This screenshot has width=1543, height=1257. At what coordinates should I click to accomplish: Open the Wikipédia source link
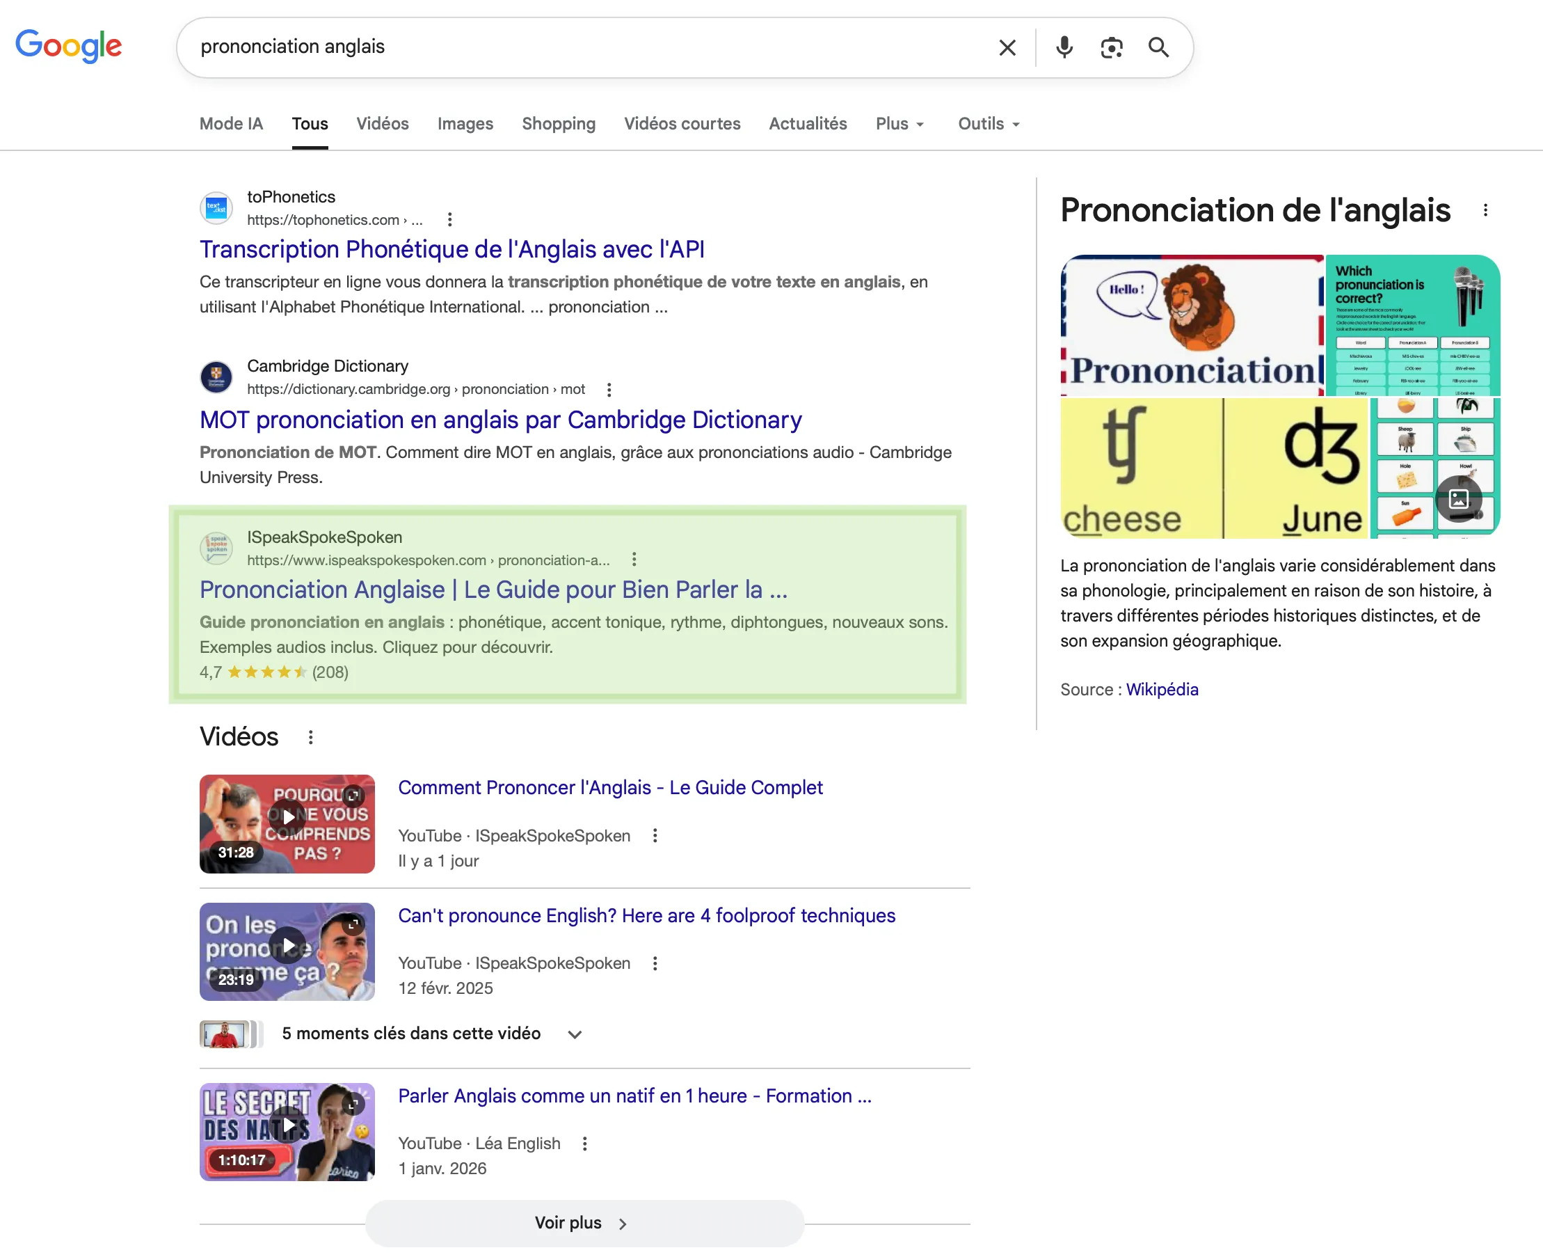(x=1162, y=688)
